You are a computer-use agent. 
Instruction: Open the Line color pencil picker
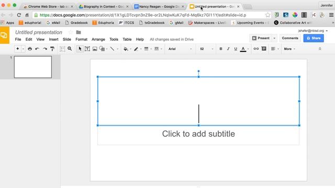click(136, 49)
